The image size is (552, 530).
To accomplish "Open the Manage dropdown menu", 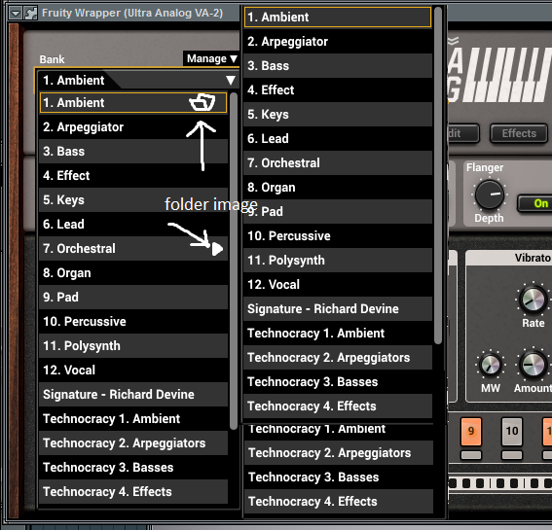I will (211, 58).
